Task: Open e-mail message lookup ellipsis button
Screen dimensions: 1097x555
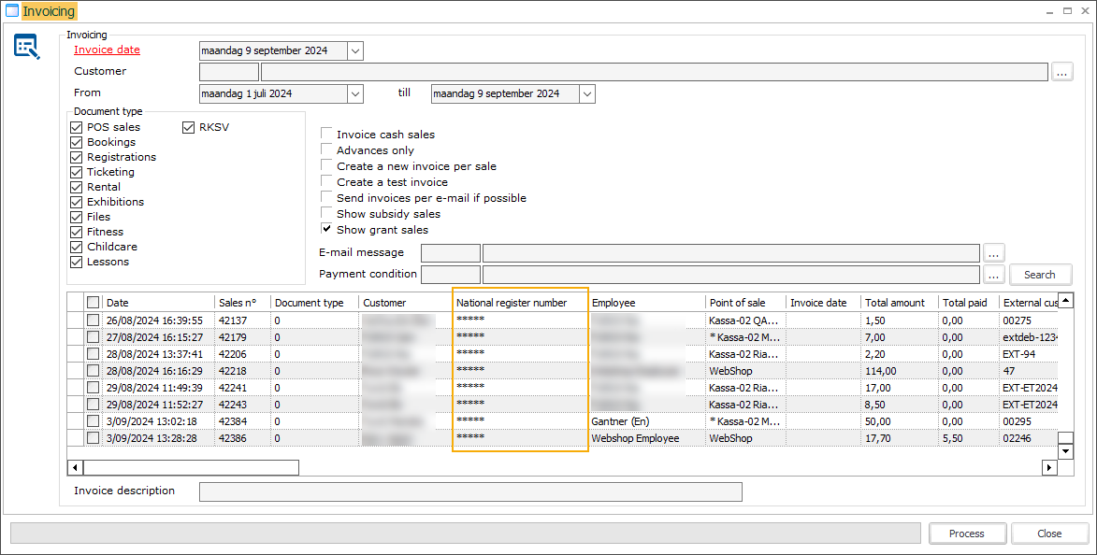Action: (x=993, y=252)
